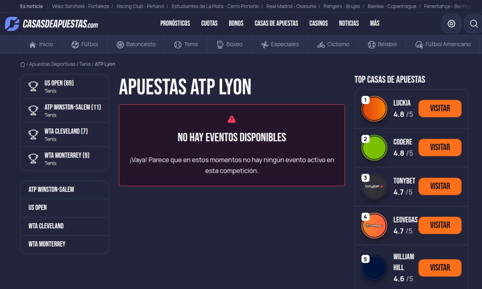482x289 pixels.
Task: Open Rangers - Brujas link
Action: [x=342, y=6]
